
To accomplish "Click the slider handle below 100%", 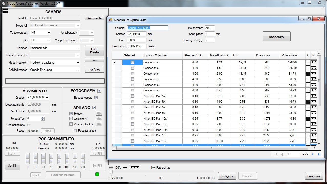I will point(111,172).
